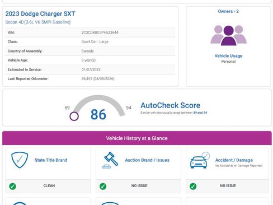Click the Country of Assembly: label

click(x=25, y=51)
